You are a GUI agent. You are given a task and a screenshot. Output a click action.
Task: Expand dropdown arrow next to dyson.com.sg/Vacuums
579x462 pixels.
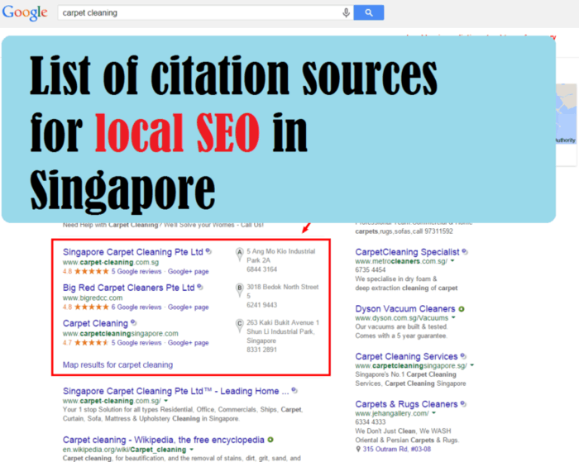click(x=453, y=317)
